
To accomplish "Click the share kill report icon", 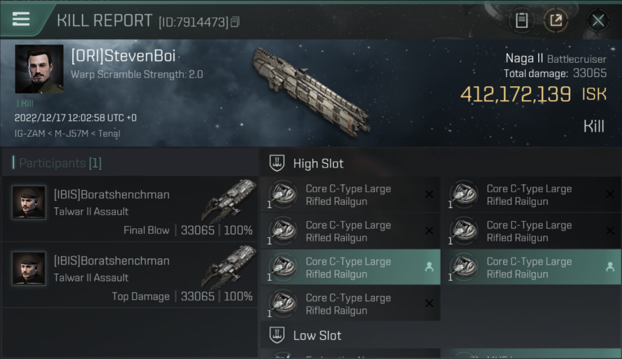I will (555, 21).
